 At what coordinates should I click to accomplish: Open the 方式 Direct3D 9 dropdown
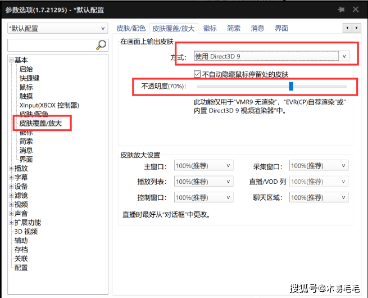(x=271, y=56)
